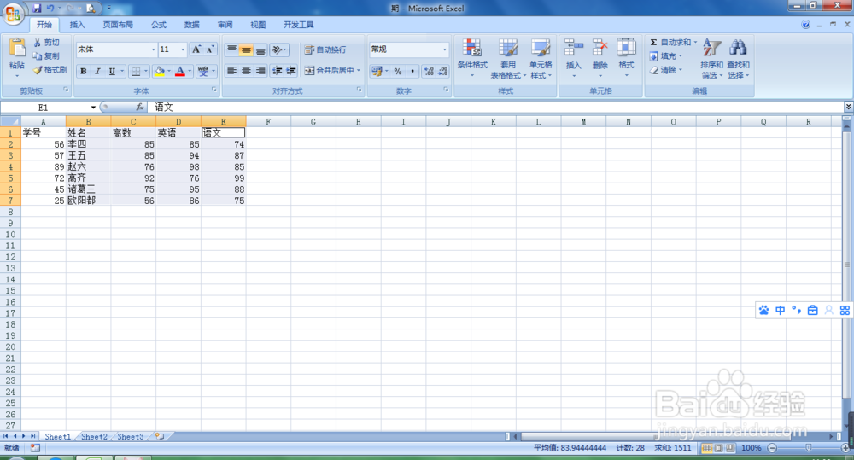The width and height of the screenshot is (854, 460).
Task: Click the Select All corner button
Action: click(10, 121)
